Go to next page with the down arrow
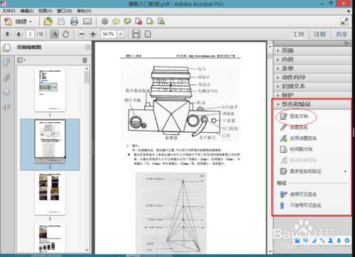Screen dimensions: 355x257 tap(18, 34)
